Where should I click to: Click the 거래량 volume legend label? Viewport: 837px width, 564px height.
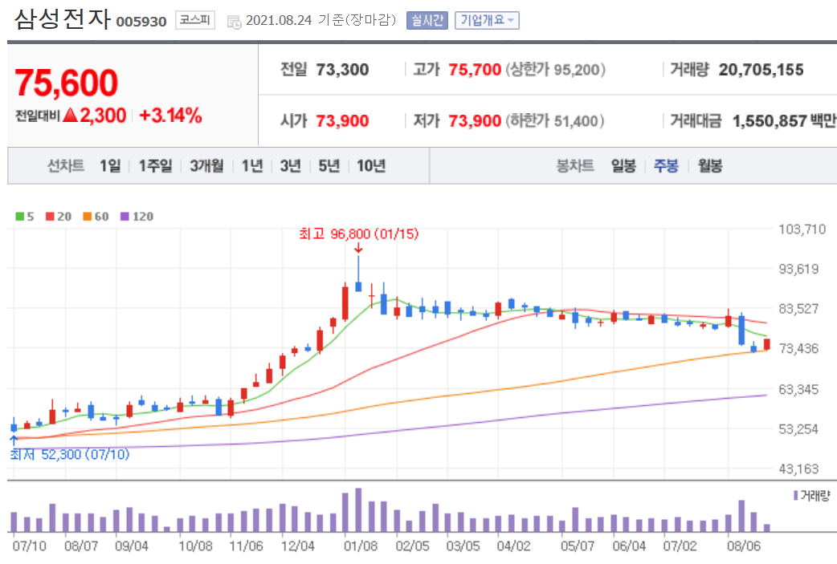pos(815,496)
